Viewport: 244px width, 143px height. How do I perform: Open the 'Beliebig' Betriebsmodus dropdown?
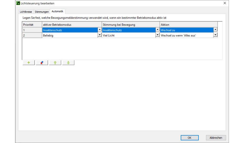coord(100,35)
